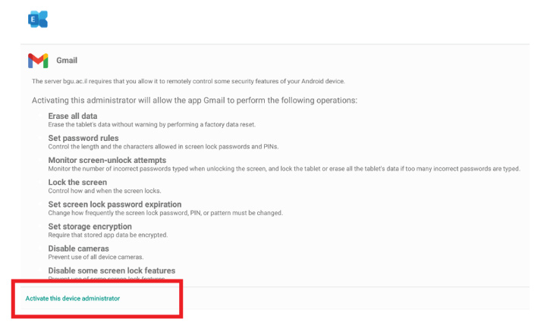Activate this device administrator link
The image size is (547, 328).
[73, 298]
